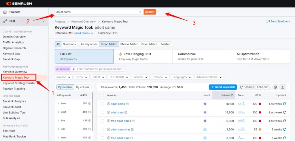This screenshot has height=141, width=295.
Task: Switch groups to By volume
Action: click(x=83, y=87)
